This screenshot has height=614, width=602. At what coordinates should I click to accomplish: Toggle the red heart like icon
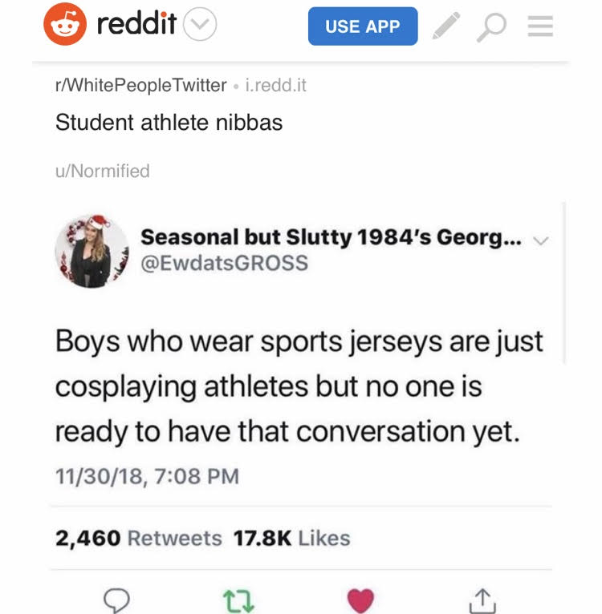click(x=360, y=599)
